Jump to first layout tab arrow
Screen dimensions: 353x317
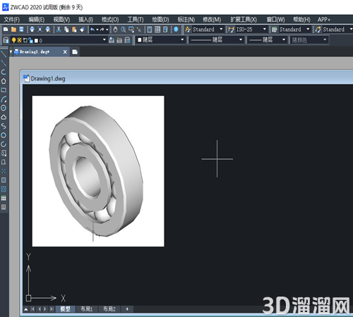coord(32,309)
